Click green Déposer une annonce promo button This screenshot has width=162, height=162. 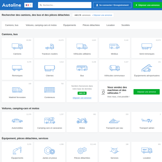click(147, 92)
